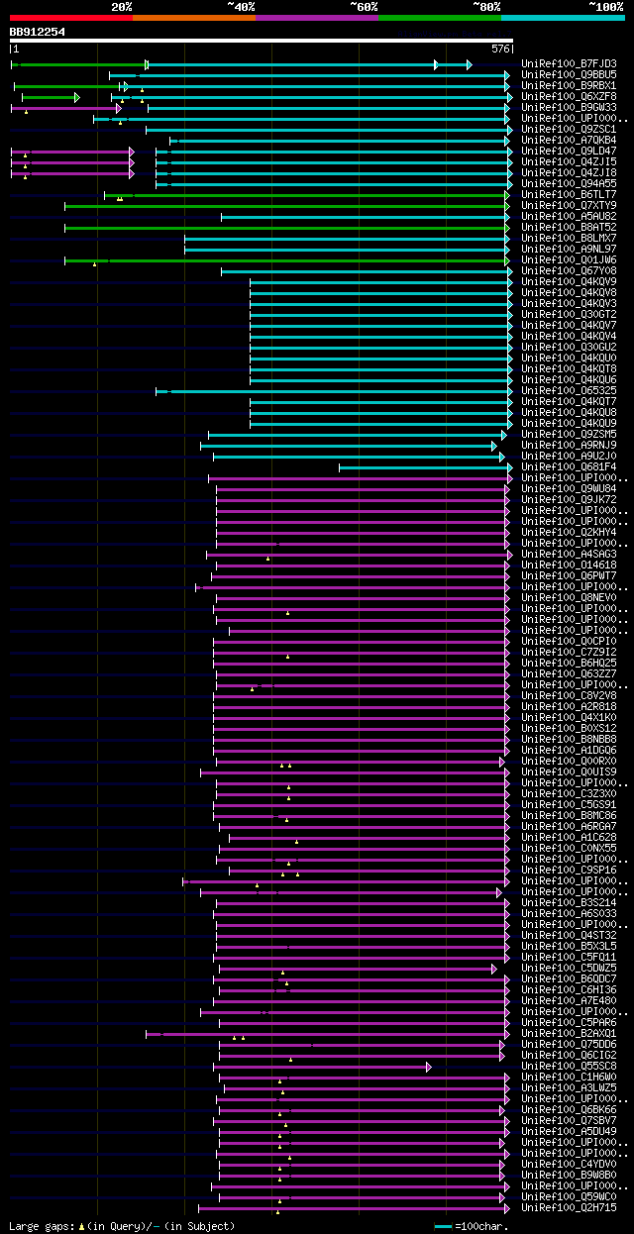Select the UniRef100_Q9ZSM5 label

point(569,434)
